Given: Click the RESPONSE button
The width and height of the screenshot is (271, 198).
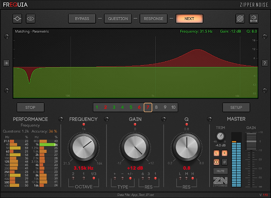Looking at the screenshot, I should coord(153,19).
